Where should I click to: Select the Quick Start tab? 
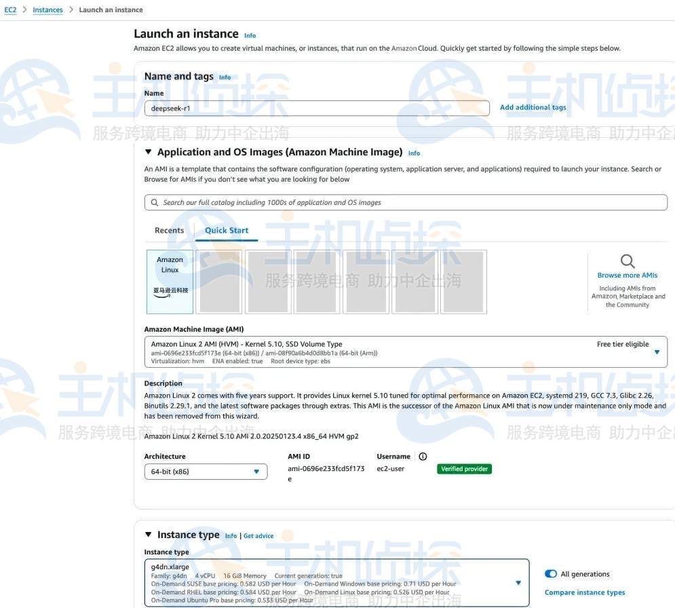pos(226,230)
